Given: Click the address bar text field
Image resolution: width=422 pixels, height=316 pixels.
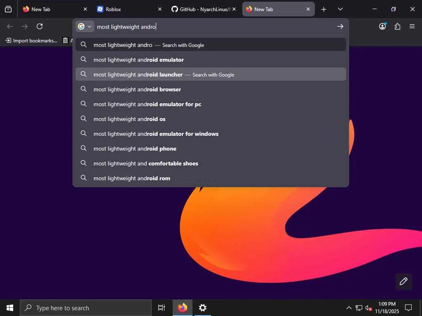Looking at the screenshot, I should tap(215, 27).
